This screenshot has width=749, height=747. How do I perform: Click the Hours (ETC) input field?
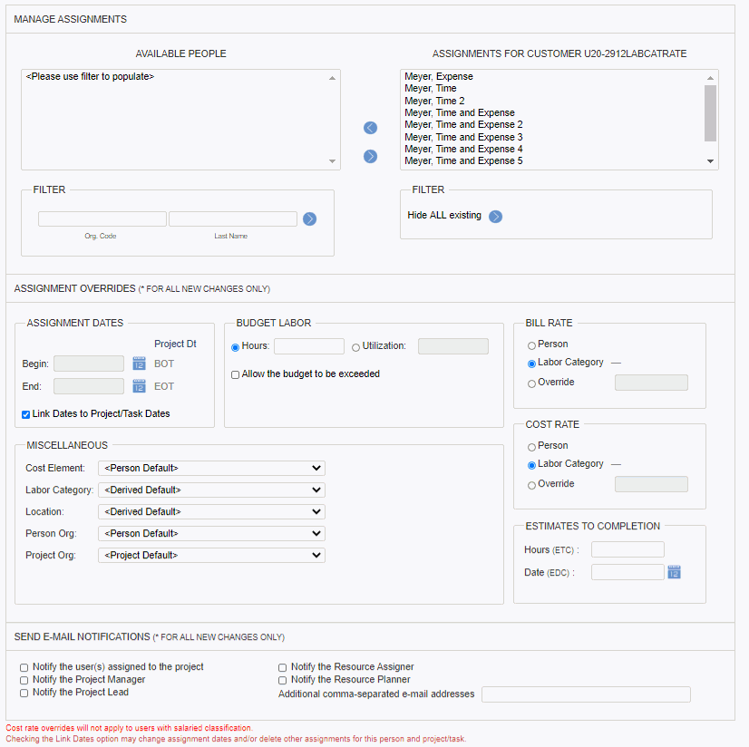pos(627,549)
